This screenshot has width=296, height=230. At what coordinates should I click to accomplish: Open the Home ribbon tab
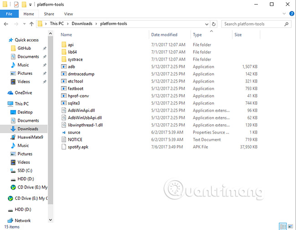[x=29, y=14]
